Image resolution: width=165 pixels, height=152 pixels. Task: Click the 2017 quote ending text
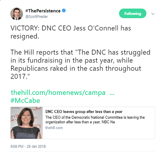point(20,76)
